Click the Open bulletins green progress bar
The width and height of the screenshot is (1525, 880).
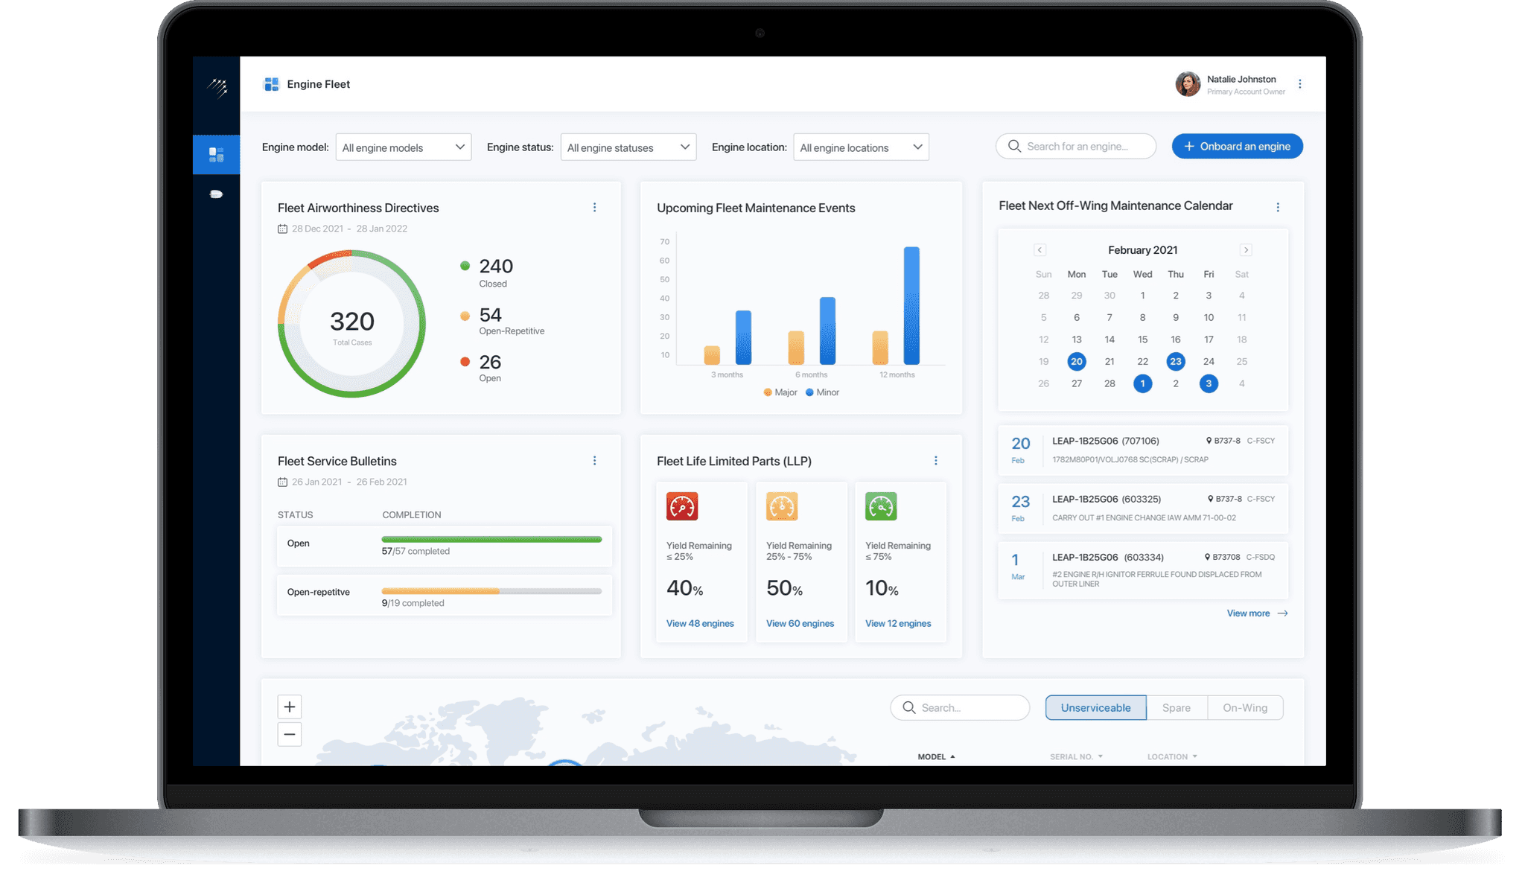pos(491,540)
